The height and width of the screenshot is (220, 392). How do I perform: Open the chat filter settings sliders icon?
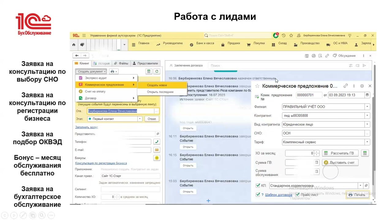[x=351, y=65]
